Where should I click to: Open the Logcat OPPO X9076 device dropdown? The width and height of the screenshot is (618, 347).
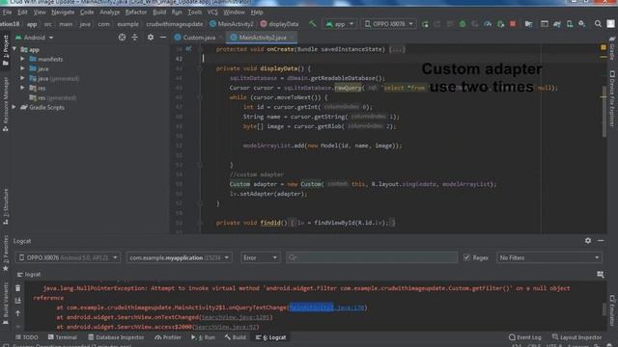click(x=68, y=257)
